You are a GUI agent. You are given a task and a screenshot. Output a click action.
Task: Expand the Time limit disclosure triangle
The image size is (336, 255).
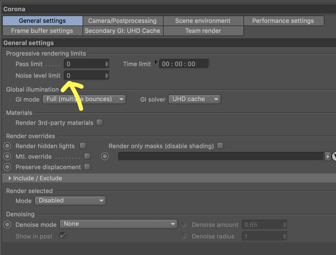[x=156, y=62]
